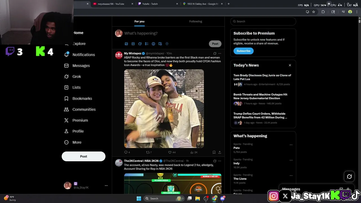The image size is (361, 203).
Task: Open File Explorer from the taskbar
Action: tap(198, 198)
